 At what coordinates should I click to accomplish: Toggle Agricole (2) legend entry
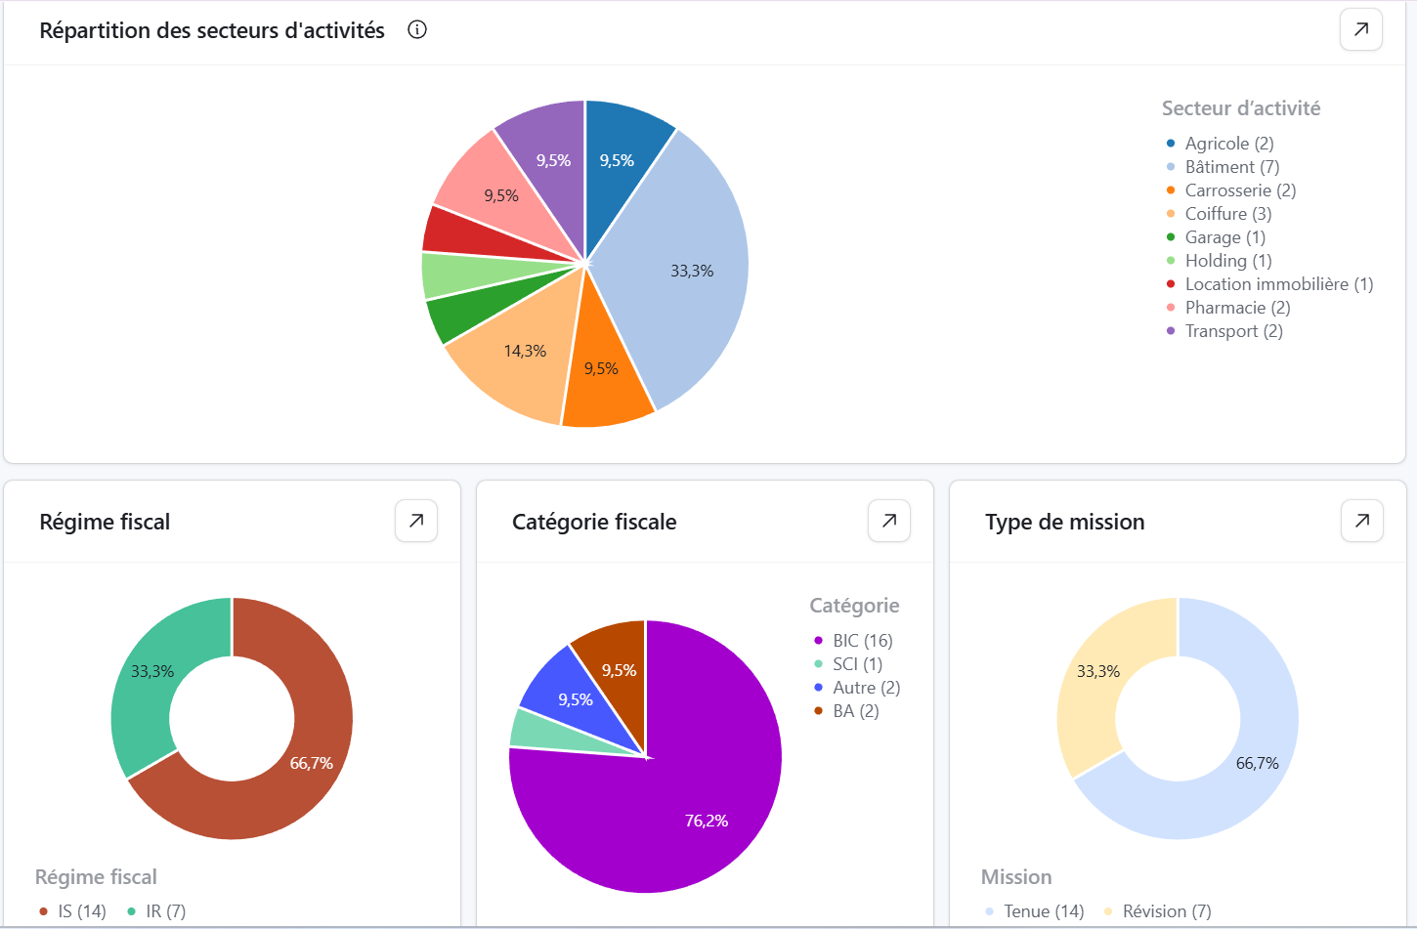click(1221, 144)
